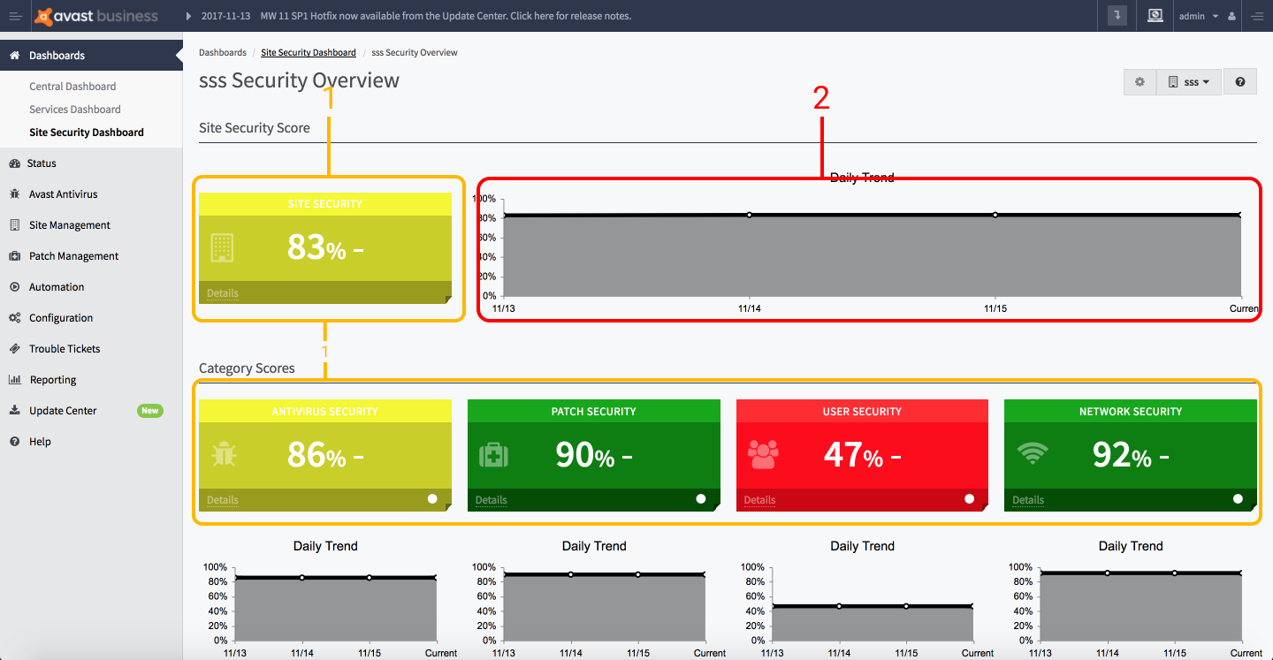Viewport: 1273px width, 660px height.
Task: Open Patch Management section
Action: tap(91, 256)
